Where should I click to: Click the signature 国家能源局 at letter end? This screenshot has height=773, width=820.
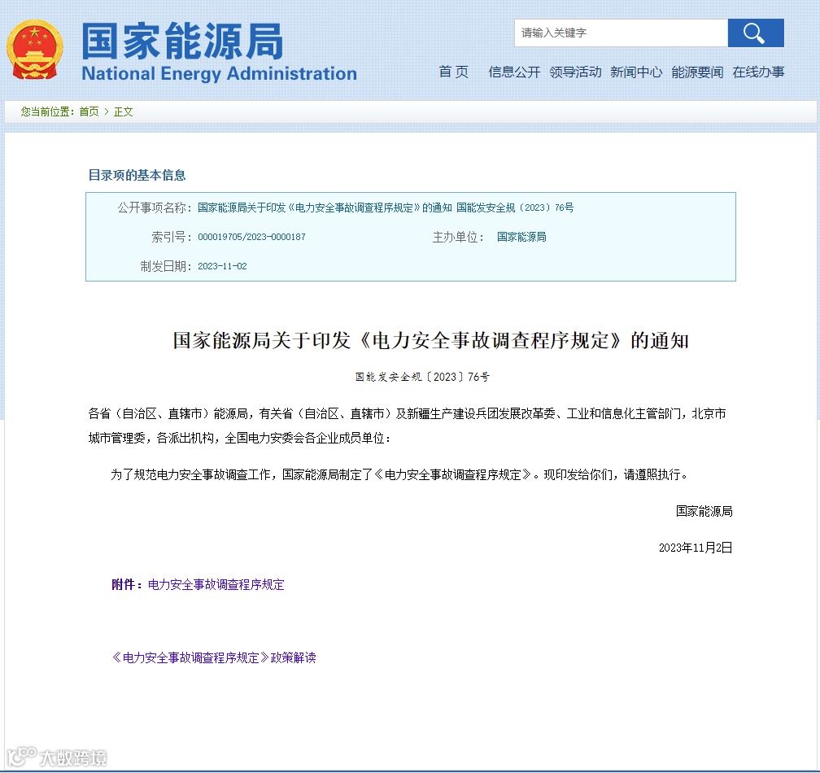click(x=704, y=511)
